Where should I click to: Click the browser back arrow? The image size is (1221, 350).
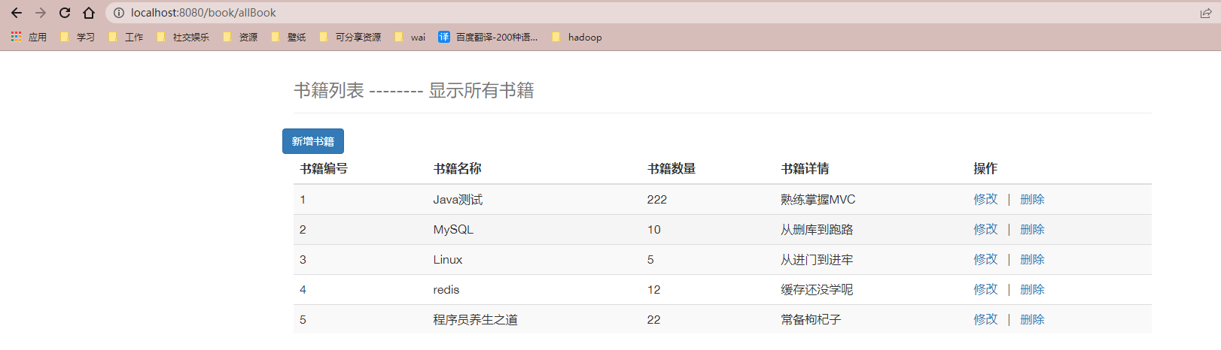point(17,13)
